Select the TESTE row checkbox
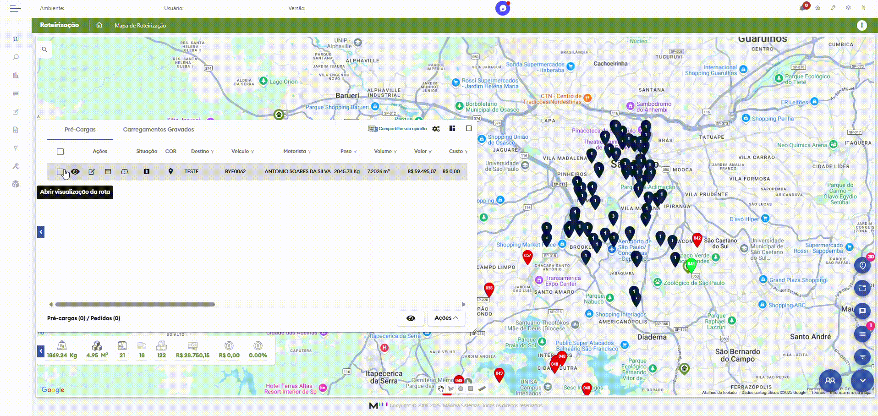 coord(60,172)
